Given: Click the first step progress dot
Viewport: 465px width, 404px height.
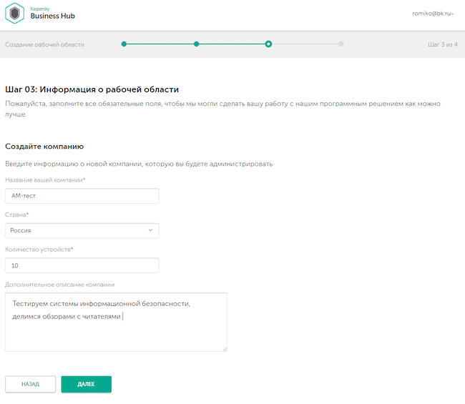Looking at the screenshot, I should (x=124, y=44).
